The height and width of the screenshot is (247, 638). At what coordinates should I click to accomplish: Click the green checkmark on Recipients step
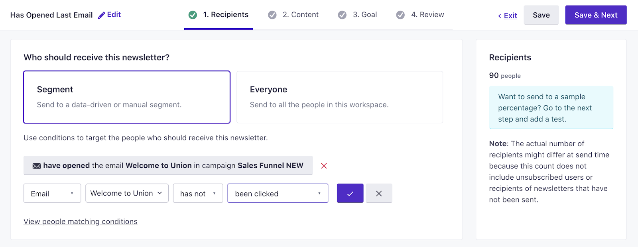(x=193, y=15)
